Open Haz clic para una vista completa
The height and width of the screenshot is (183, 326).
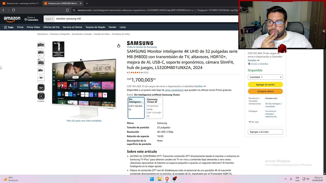click(84, 121)
